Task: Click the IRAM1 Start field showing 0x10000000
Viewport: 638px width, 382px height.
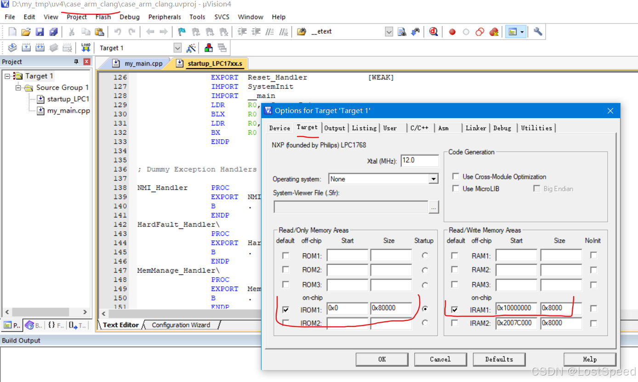Action: click(516, 308)
